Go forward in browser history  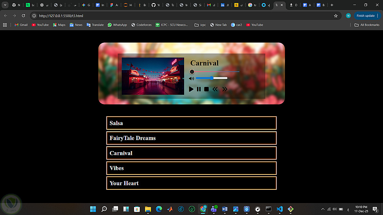[x=15, y=16]
